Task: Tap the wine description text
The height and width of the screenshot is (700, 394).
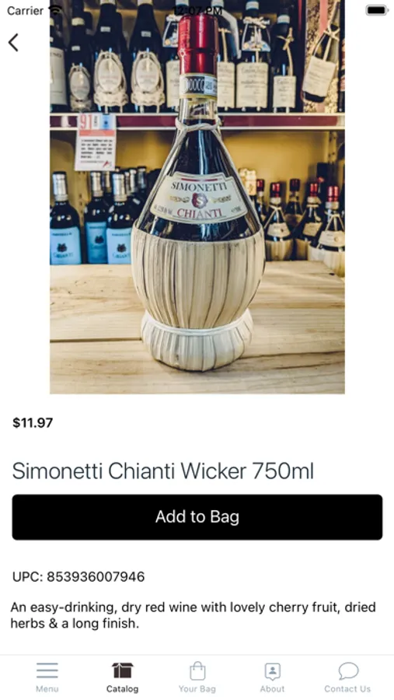Action: coord(194,615)
